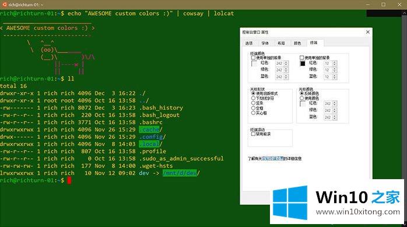Open the 实验性设置 link
Screen dimensions: 407x227
(x=273, y=158)
